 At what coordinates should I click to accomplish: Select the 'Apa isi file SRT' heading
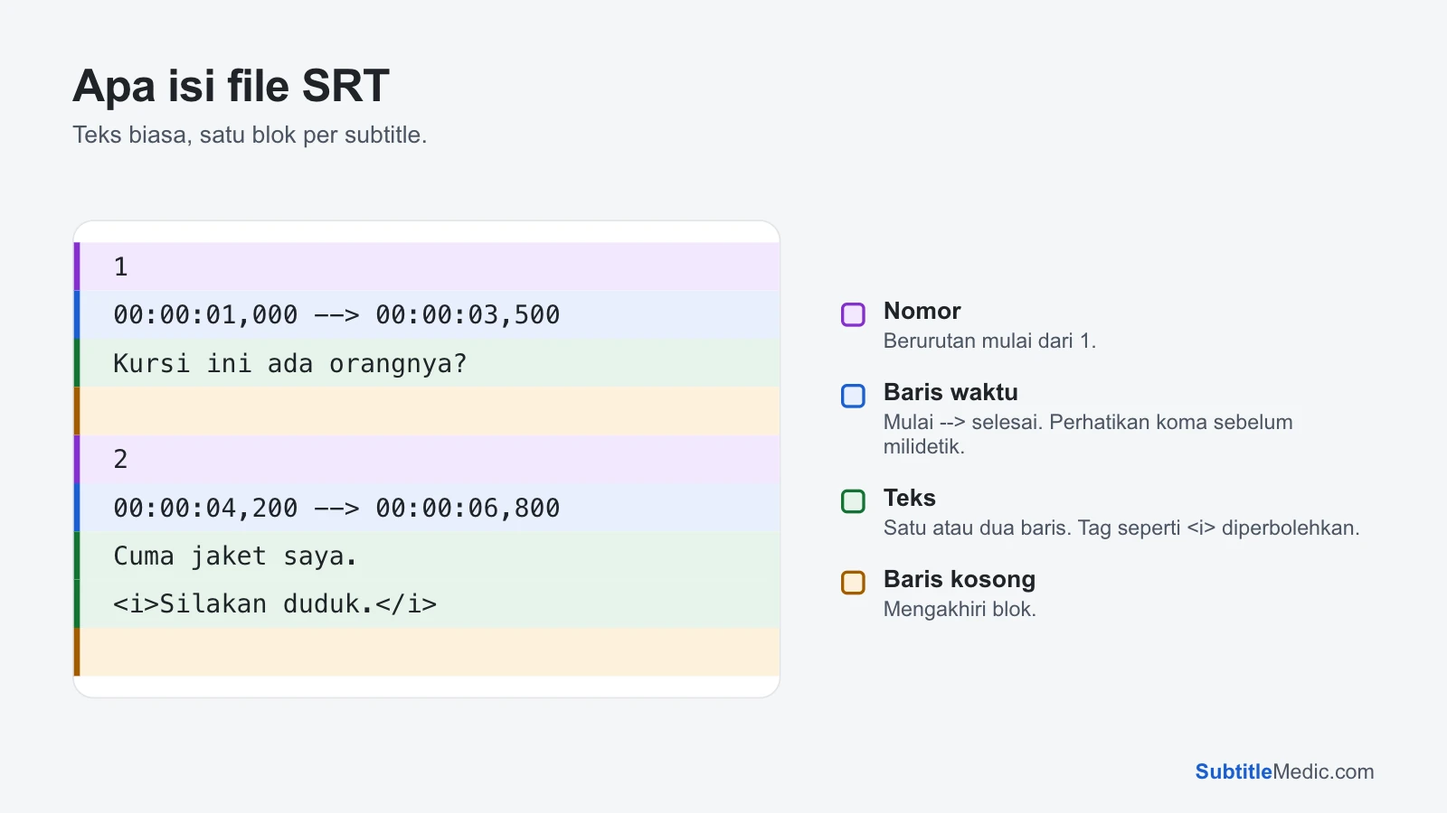[231, 86]
